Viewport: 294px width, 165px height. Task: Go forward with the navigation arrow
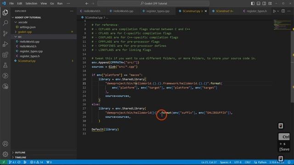pos(93,3)
